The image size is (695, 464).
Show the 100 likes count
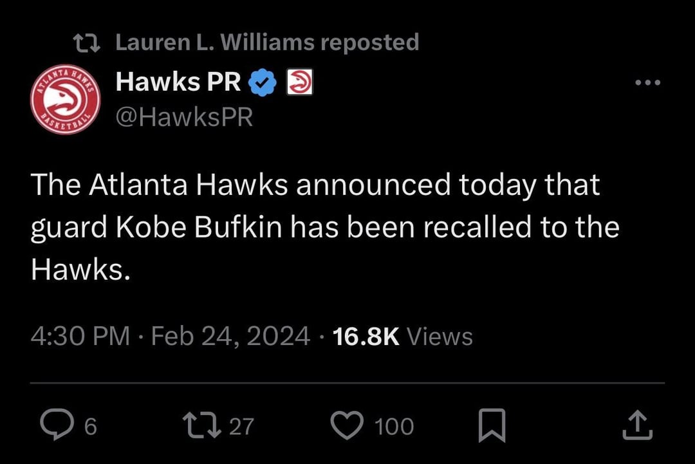[394, 426]
